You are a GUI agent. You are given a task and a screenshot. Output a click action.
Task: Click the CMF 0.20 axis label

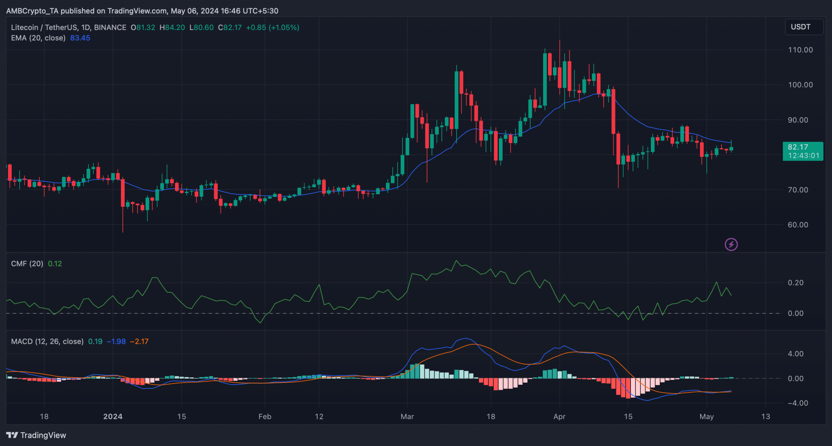click(795, 283)
